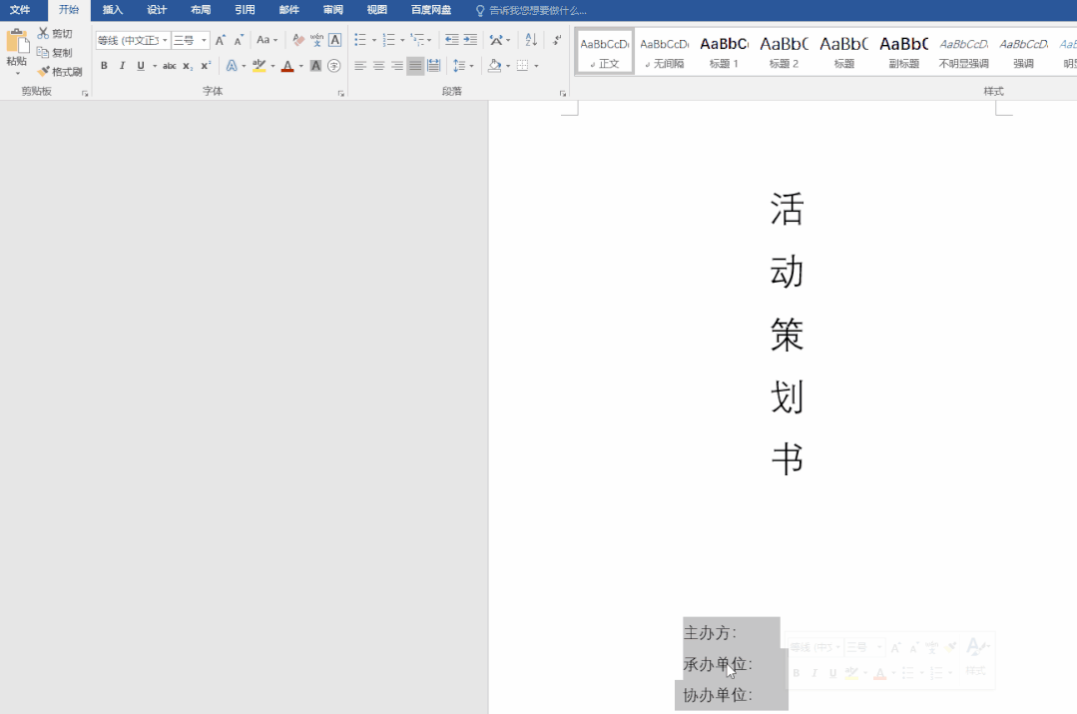Expand the borders dropdown arrow
This screenshot has height=714, width=1077.
[x=536, y=66]
